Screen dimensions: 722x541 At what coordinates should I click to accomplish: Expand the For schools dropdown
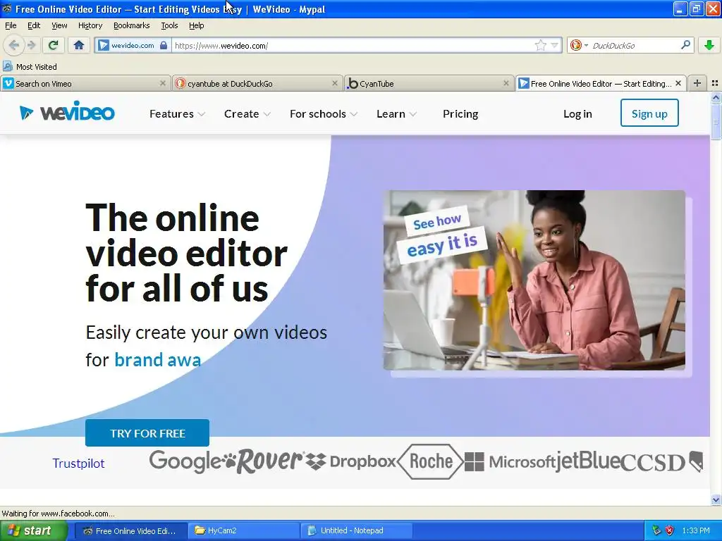click(x=323, y=113)
